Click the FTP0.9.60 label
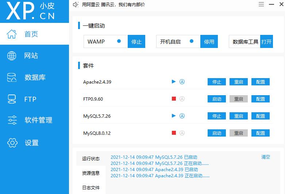 [x=93, y=99]
